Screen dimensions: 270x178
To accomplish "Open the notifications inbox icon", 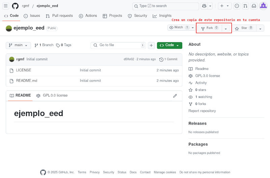I will click(x=254, y=6).
